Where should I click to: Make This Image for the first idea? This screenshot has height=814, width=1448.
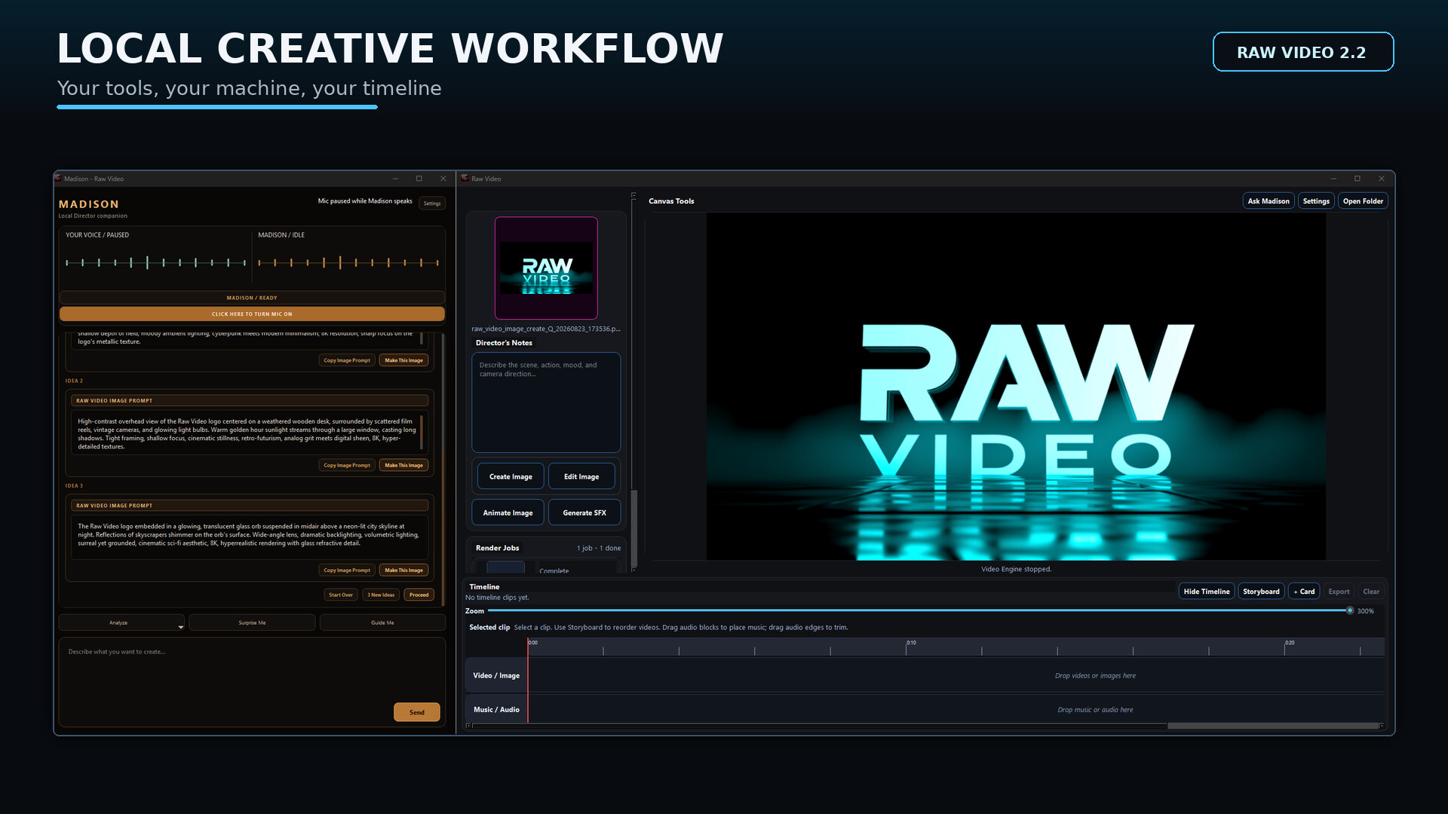point(404,360)
